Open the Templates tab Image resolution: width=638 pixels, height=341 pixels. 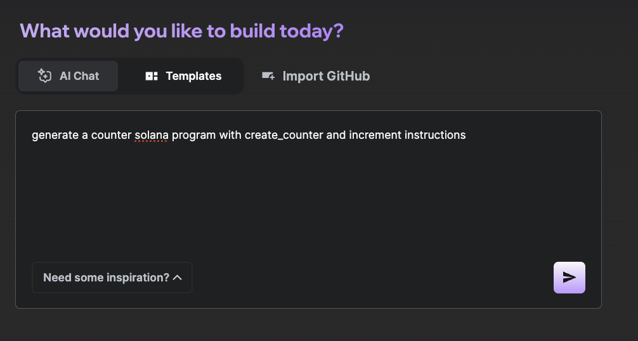tap(184, 76)
